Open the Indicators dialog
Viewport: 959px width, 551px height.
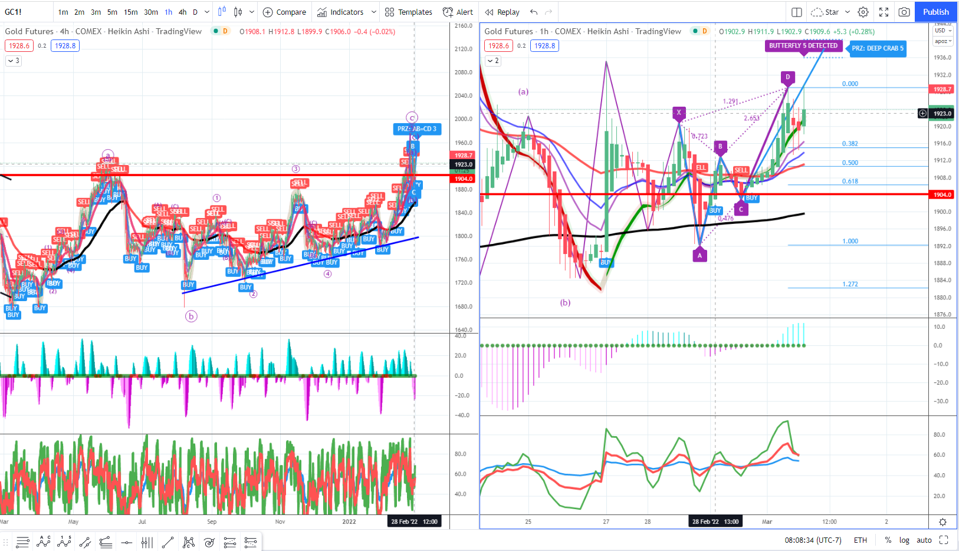(340, 12)
